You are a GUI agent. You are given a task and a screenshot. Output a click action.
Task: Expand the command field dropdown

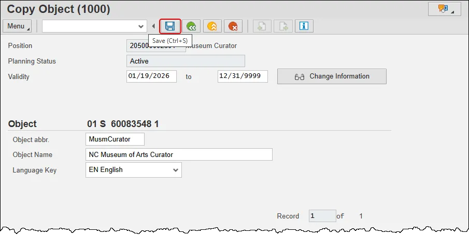pyautogui.click(x=141, y=26)
